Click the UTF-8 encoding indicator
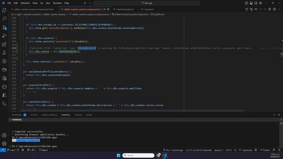 pos(229,150)
